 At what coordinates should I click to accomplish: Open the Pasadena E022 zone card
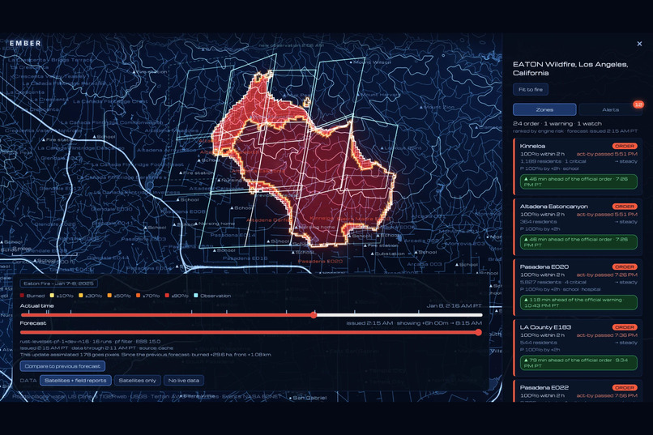pos(578,391)
